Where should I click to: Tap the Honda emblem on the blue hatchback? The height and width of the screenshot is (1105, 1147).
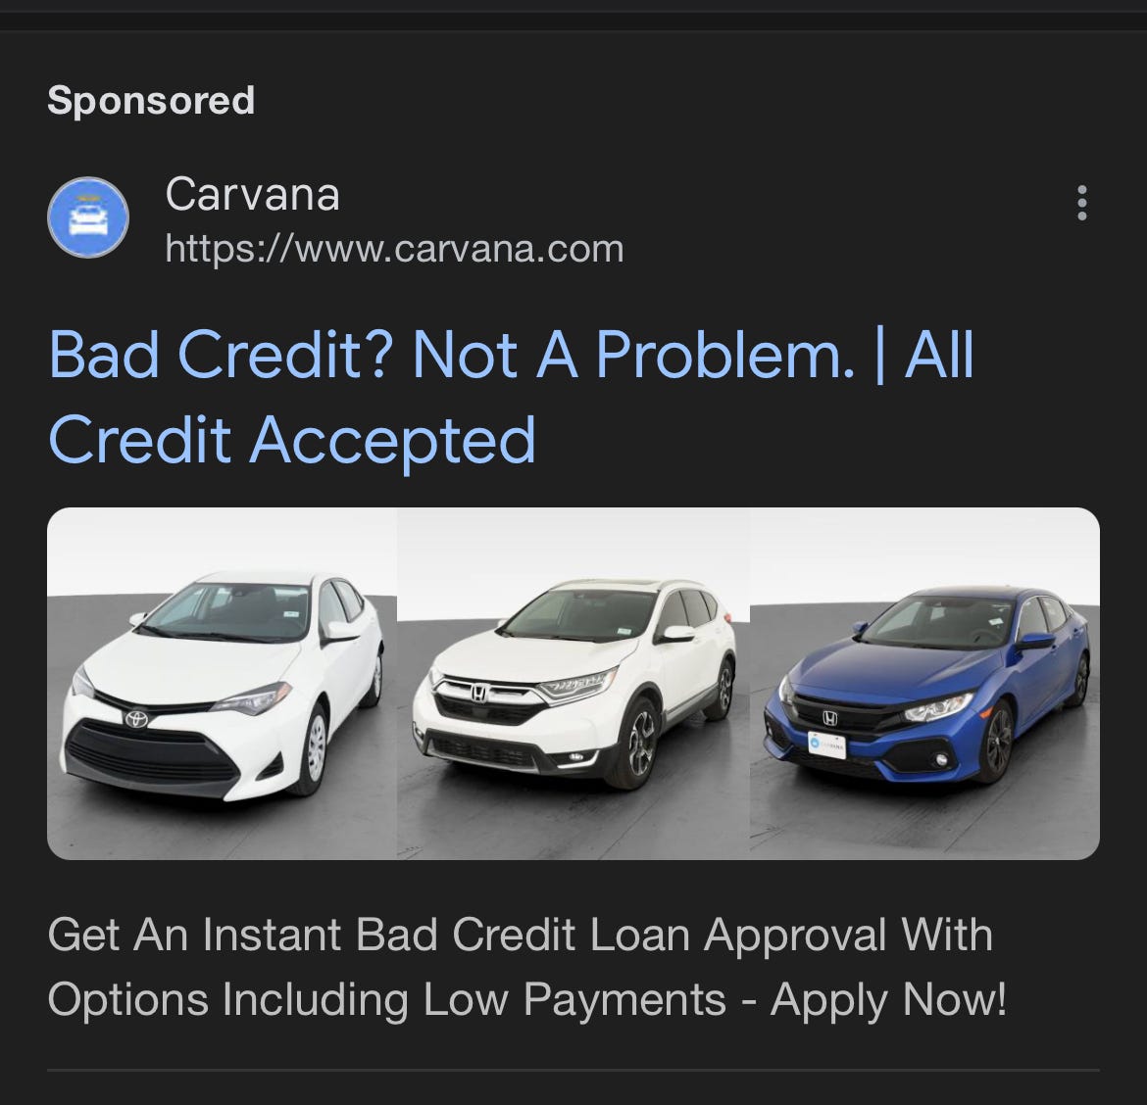click(x=829, y=718)
